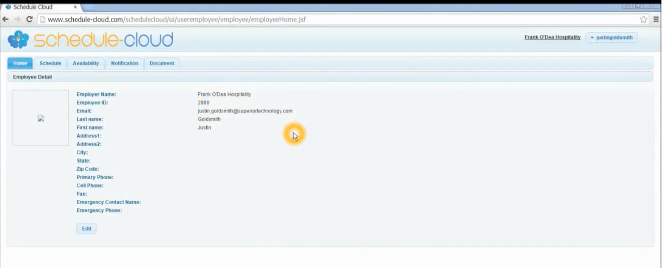
Task: Reload the page with refresh icon
Action: [29, 19]
